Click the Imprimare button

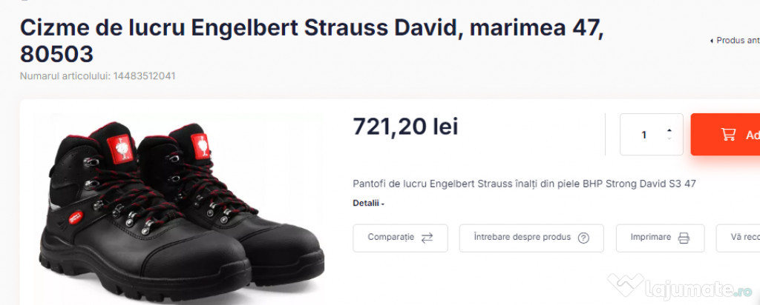pyautogui.click(x=660, y=238)
